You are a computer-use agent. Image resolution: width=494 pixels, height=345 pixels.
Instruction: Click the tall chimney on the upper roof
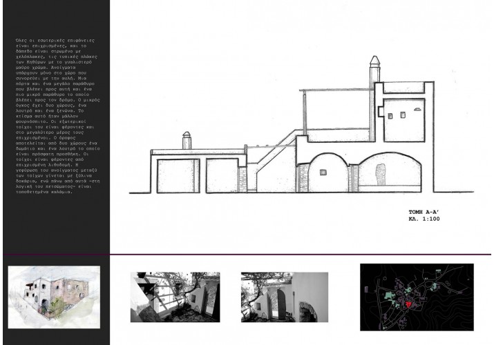[374, 69]
